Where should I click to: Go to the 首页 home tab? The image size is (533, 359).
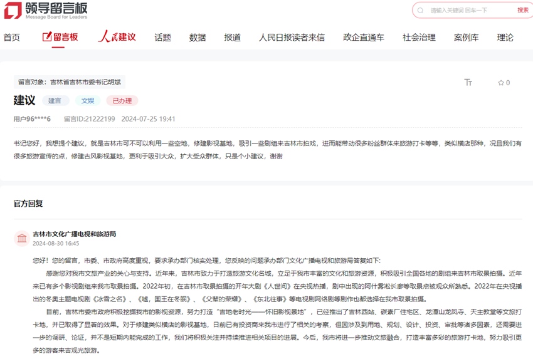11,37
